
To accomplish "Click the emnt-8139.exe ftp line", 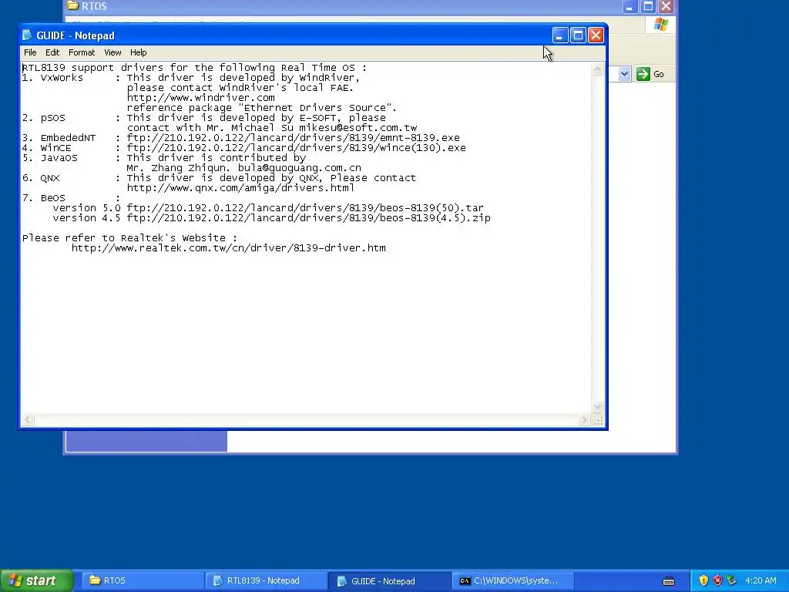I will 293,138.
